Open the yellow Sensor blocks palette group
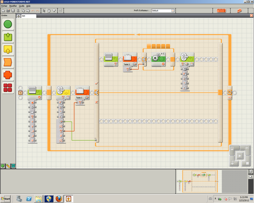254x203 pixels. click(8, 49)
